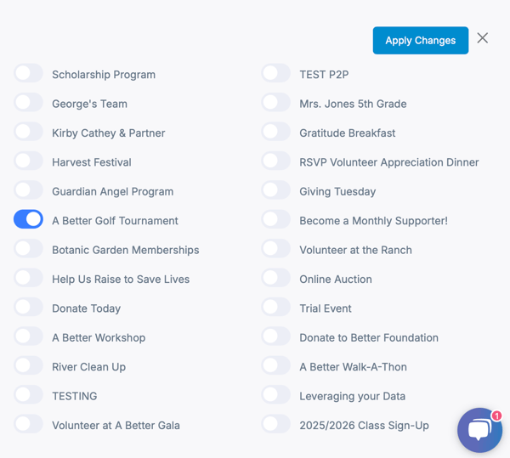Viewport: 510px width, 458px height.
Task: Enable 2025/2026 Class Sign-Up toggle
Action: tap(275, 424)
